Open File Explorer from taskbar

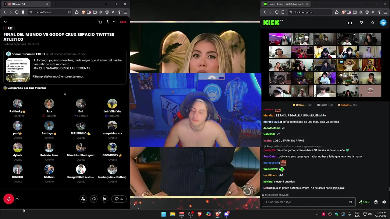click(x=173, y=214)
